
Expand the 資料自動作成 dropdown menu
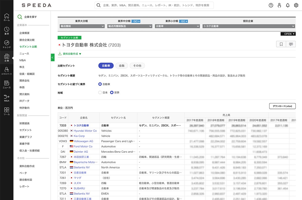tap(70, 54)
